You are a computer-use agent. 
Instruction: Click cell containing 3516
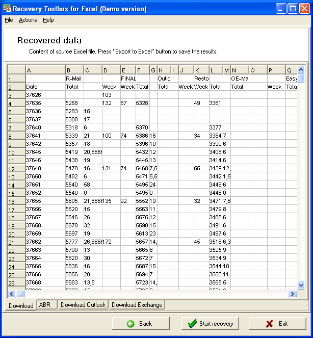coord(216,242)
